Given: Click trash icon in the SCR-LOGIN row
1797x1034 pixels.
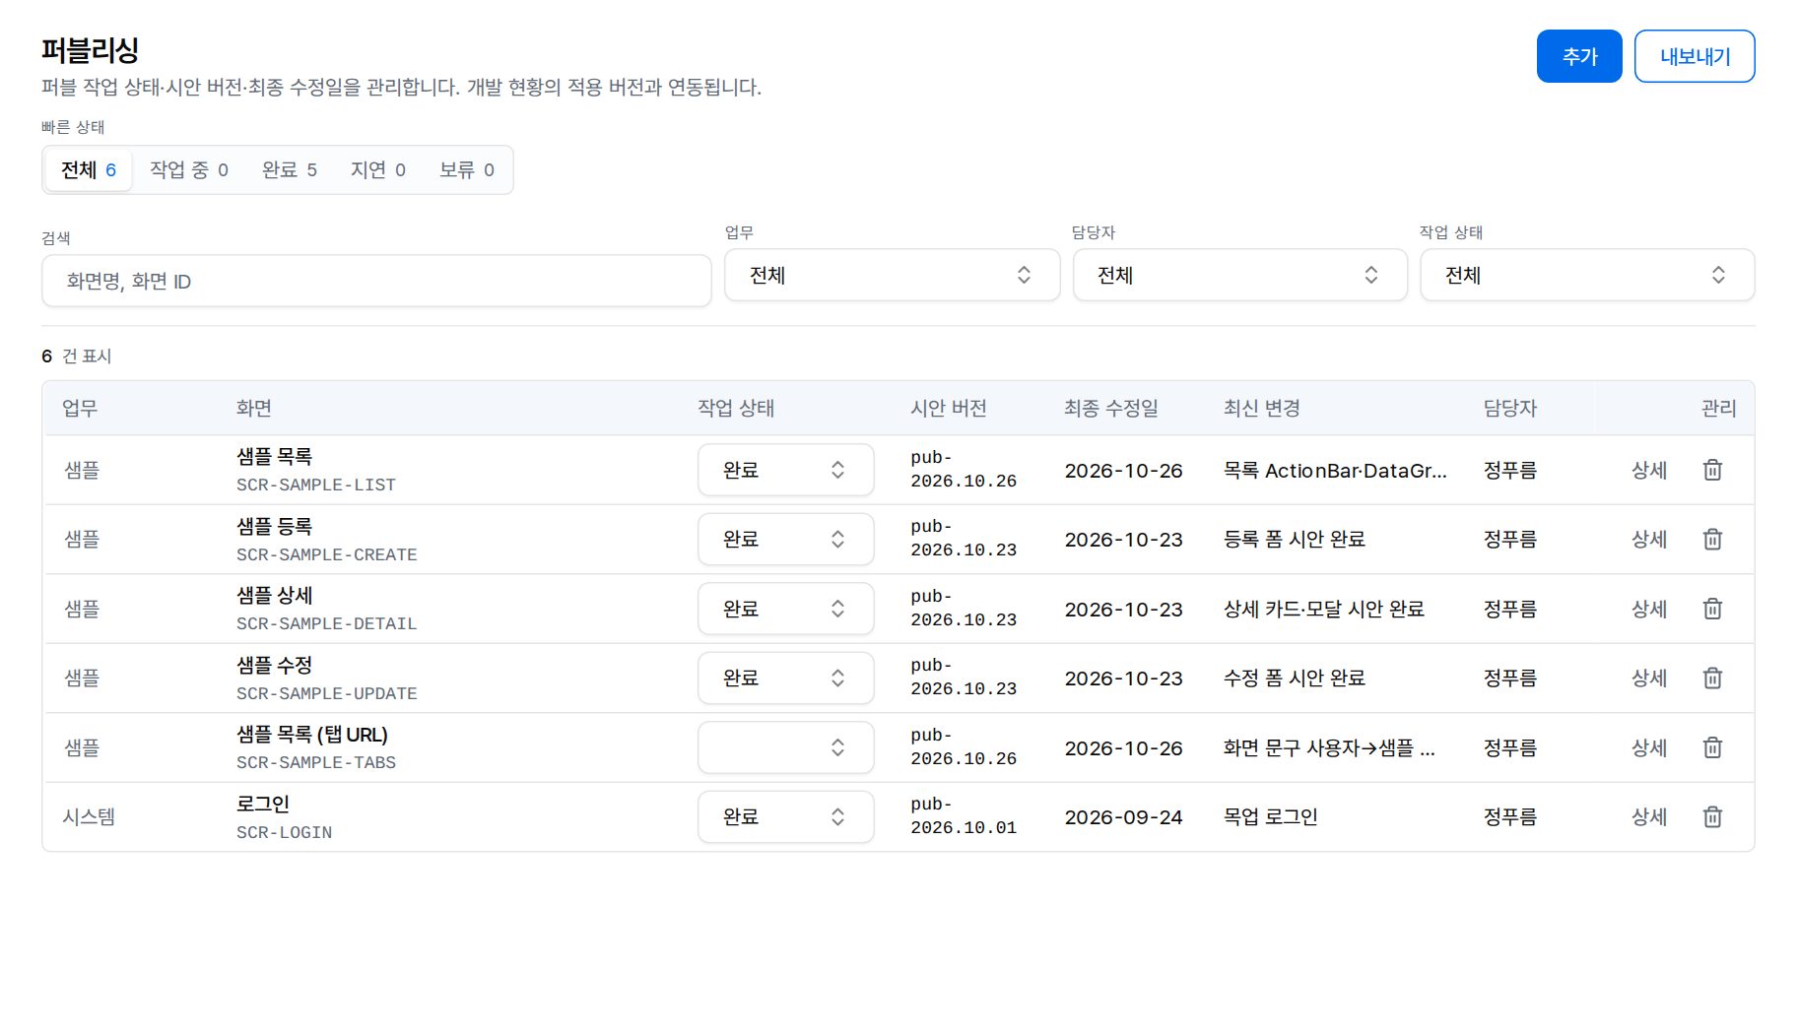Looking at the screenshot, I should (1712, 816).
